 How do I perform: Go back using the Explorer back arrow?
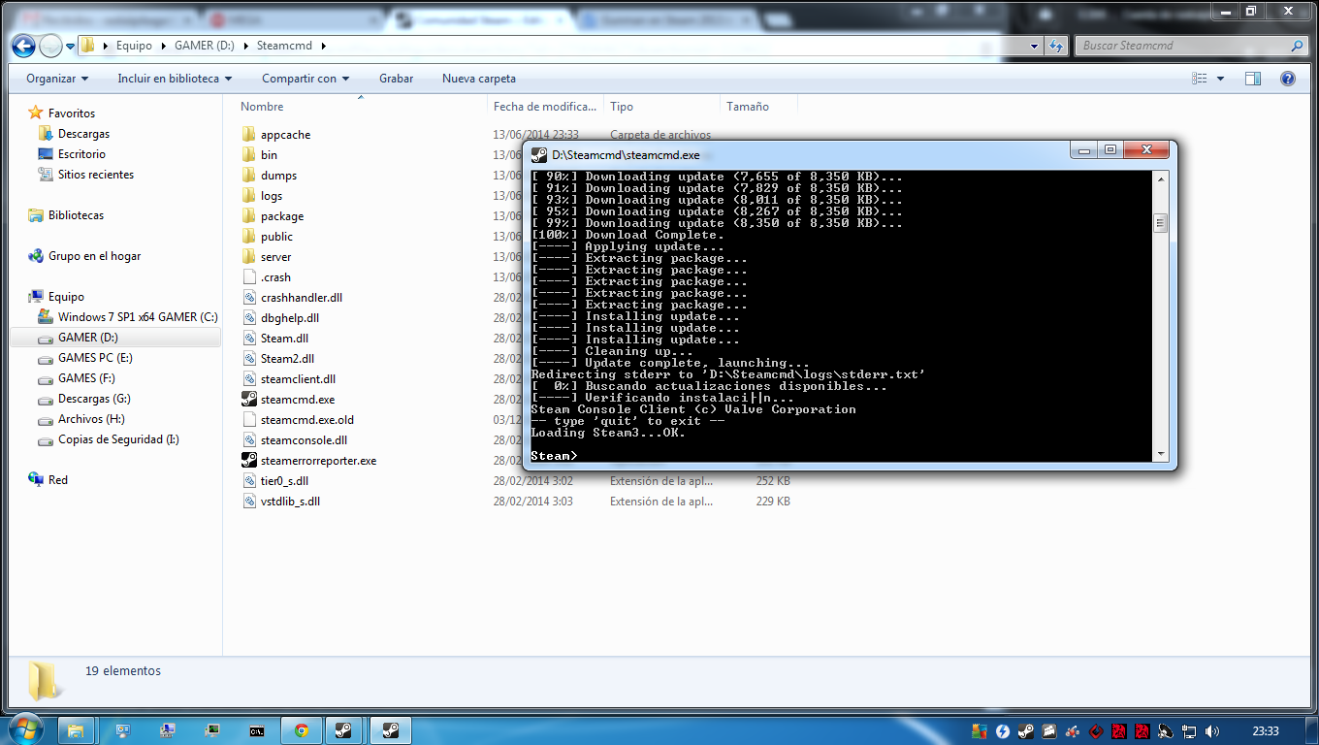tap(24, 46)
